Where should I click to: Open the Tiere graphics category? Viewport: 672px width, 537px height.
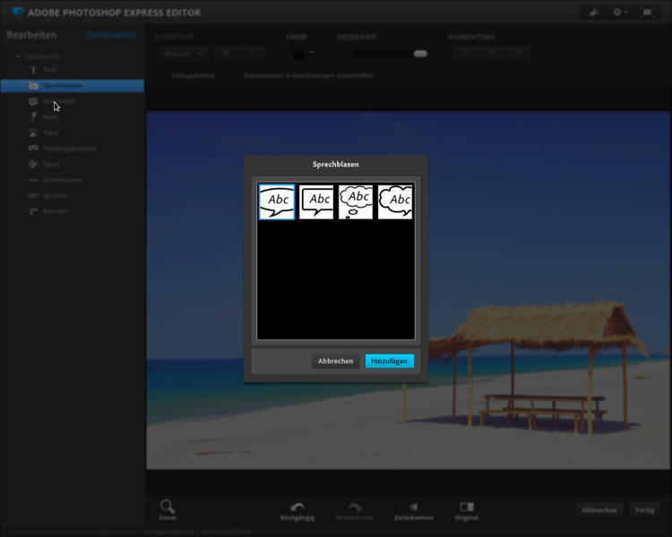[x=44, y=132]
